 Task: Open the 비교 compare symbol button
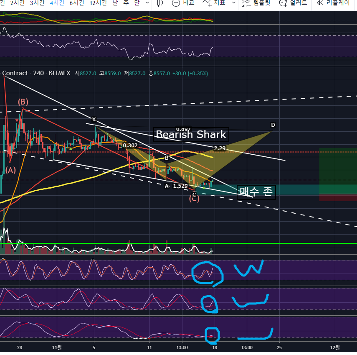(x=183, y=3)
